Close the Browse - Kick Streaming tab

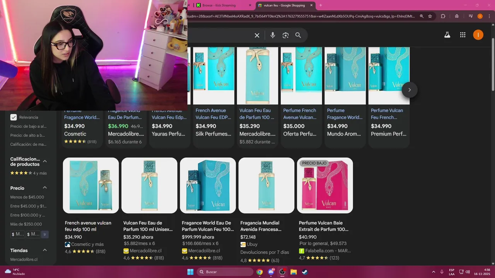click(x=250, y=5)
